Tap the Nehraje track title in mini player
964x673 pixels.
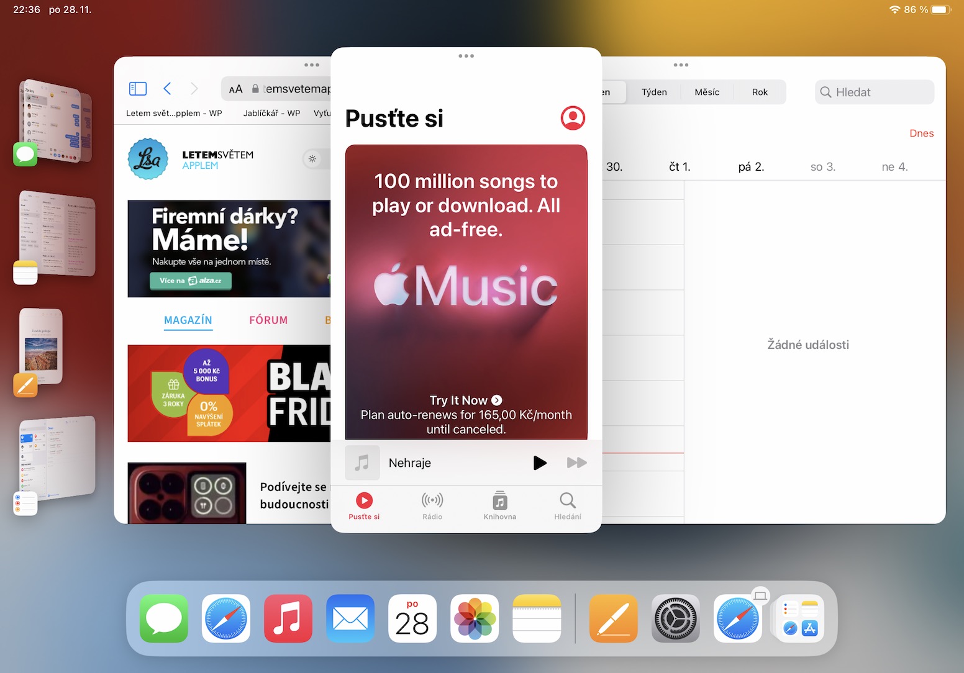tap(410, 463)
